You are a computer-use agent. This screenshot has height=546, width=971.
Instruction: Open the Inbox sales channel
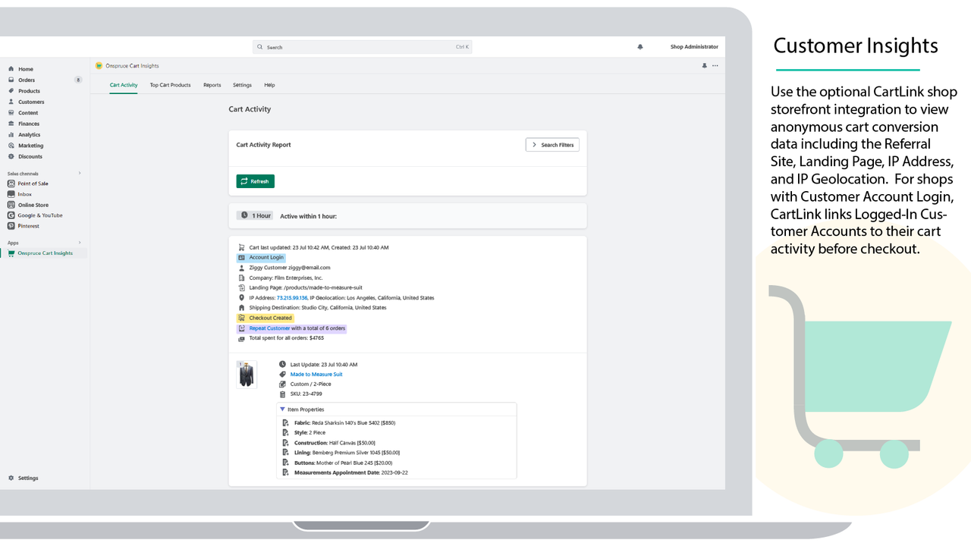click(x=25, y=194)
